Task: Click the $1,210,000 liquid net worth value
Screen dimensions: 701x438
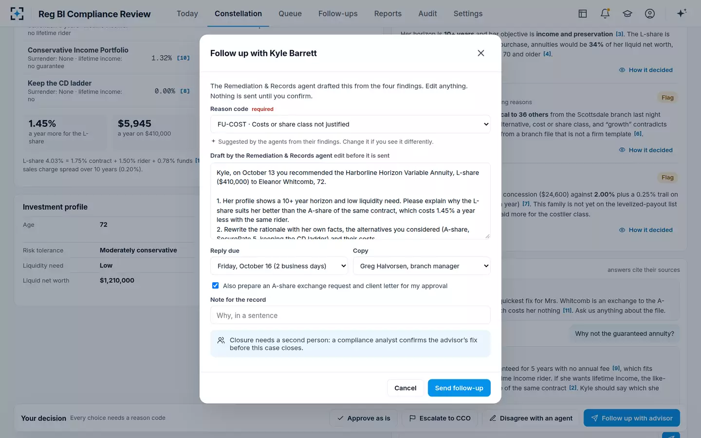Action: [117, 280]
